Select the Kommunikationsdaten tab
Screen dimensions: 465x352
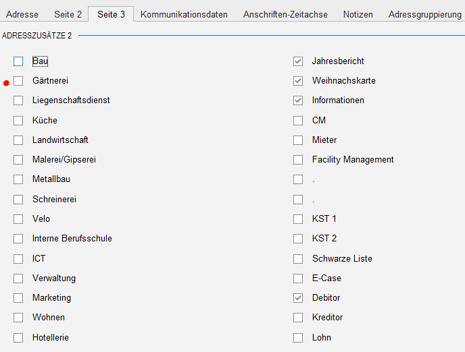184,14
